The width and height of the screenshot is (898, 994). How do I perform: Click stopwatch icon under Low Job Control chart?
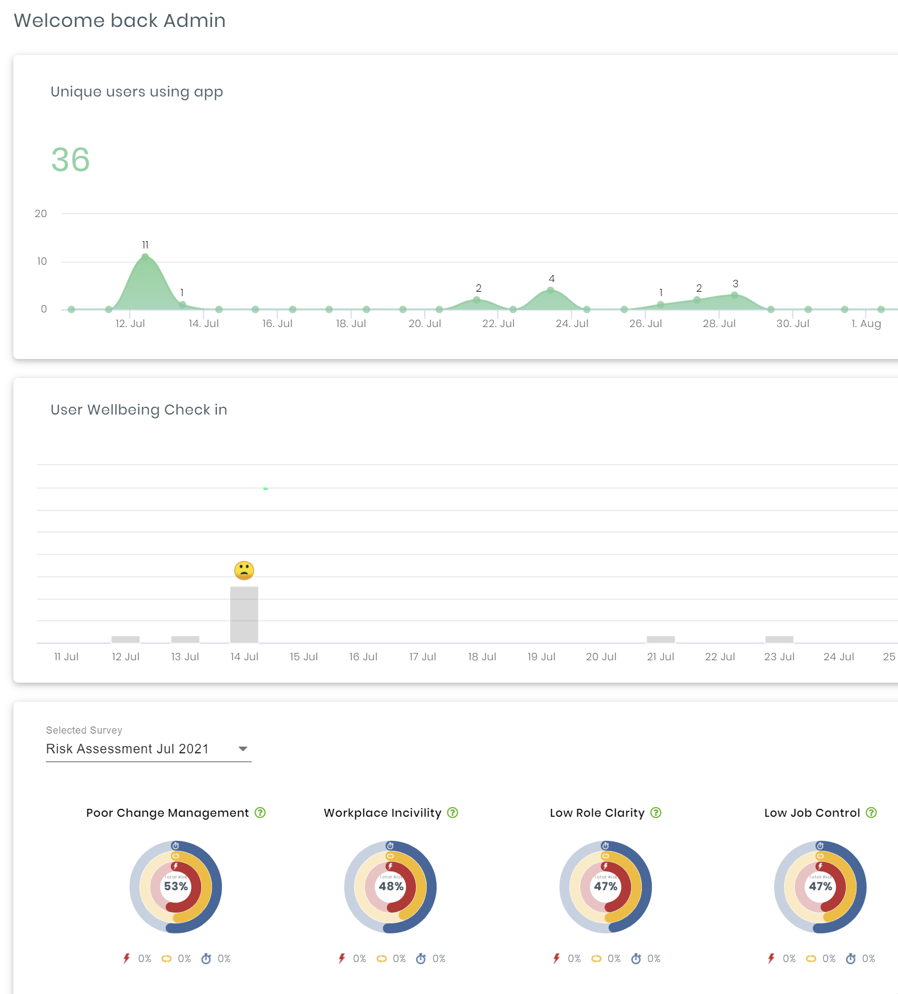point(851,959)
